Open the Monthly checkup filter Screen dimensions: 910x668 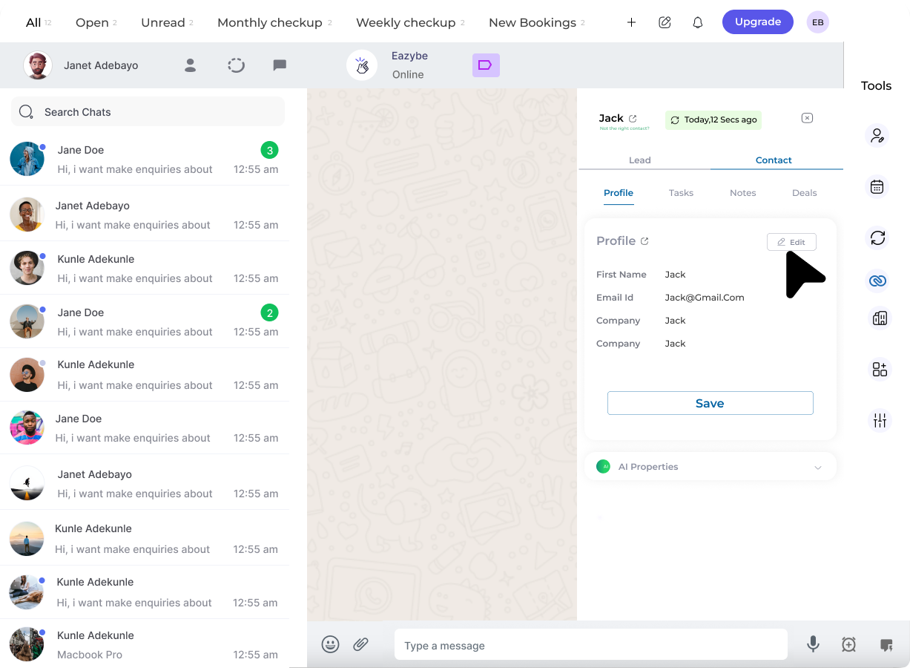(x=270, y=22)
